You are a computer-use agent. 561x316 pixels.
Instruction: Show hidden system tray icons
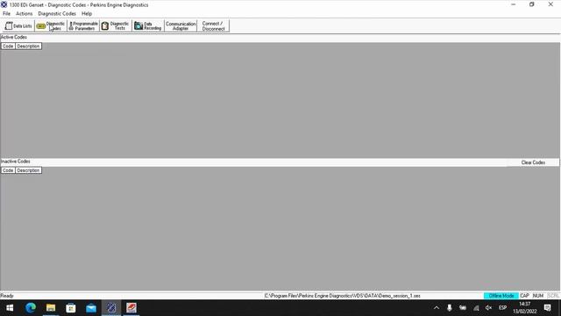click(437, 308)
